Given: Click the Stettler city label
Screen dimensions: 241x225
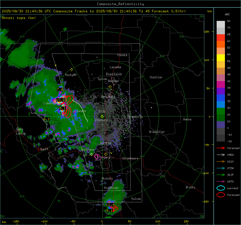Looking at the screenshot, I should (156, 77).
